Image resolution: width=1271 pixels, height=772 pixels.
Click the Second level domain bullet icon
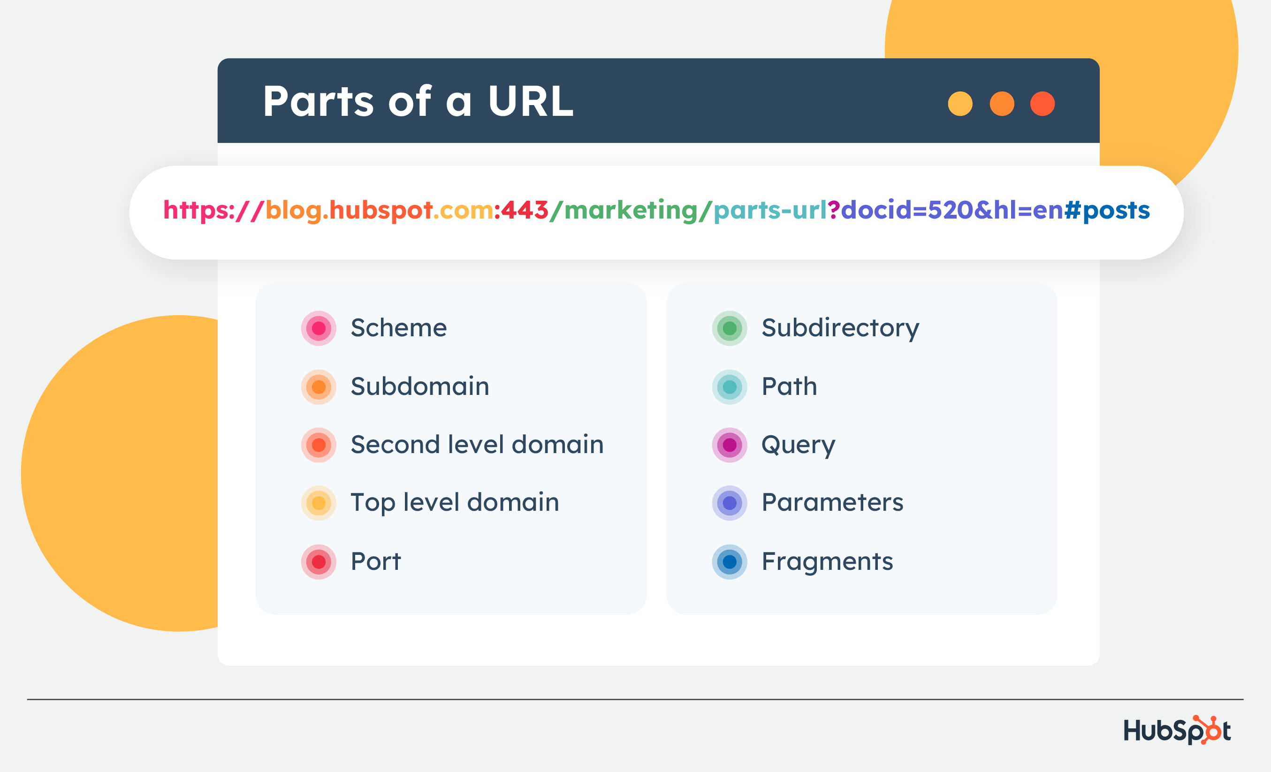point(318,445)
